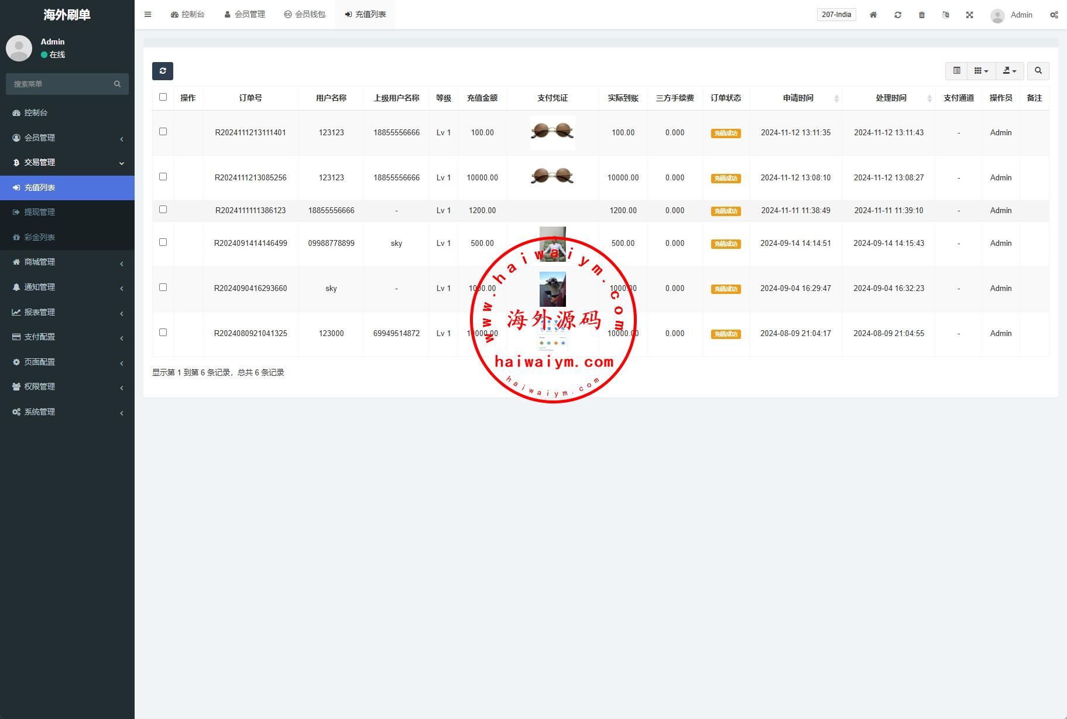Tick checkbox for order R2024080921041325

coord(163,333)
